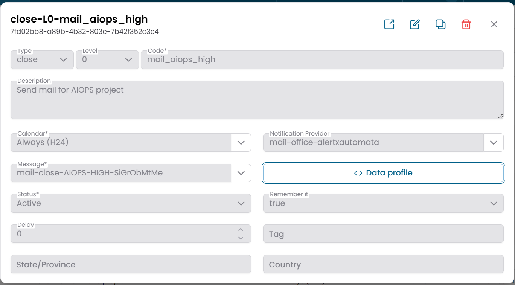Click the State/Province field
Viewport: 515px width, 285px height.
click(x=131, y=264)
